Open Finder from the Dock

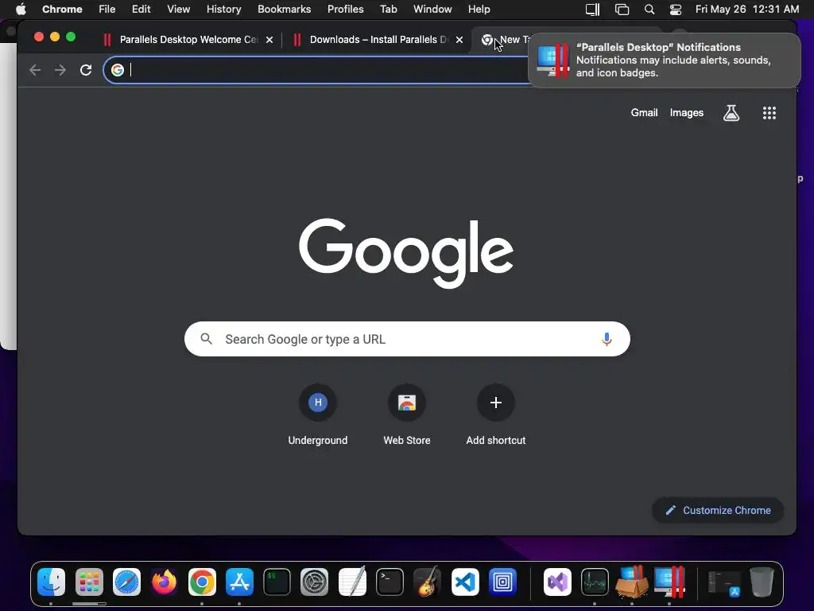point(51,582)
